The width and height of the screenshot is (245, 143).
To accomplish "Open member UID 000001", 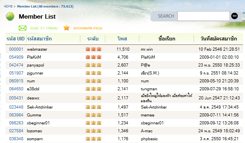I will 16,49.
